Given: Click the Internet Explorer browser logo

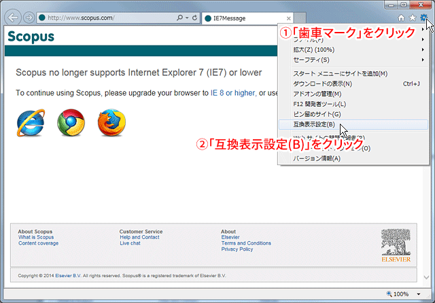Looking at the screenshot, I should tap(31, 123).
